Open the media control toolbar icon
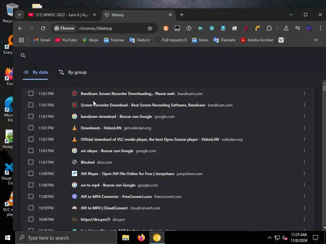This screenshot has height=244, width=326. pyautogui.click(x=298, y=28)
